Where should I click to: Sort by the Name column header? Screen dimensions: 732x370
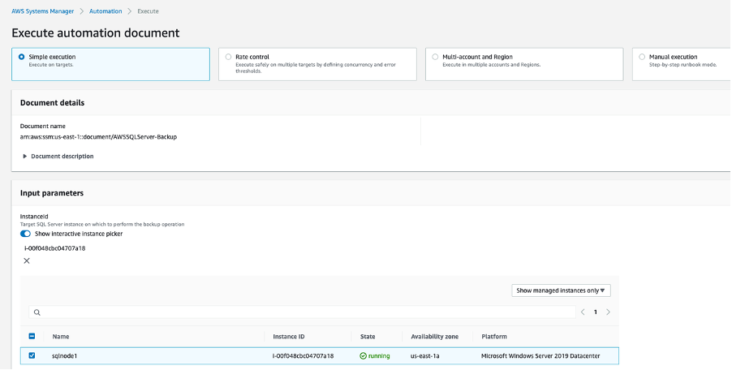61,337
